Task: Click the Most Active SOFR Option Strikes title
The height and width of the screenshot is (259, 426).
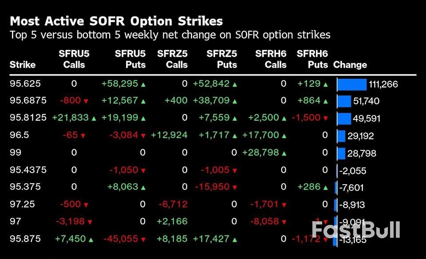Action: point(116,21)
